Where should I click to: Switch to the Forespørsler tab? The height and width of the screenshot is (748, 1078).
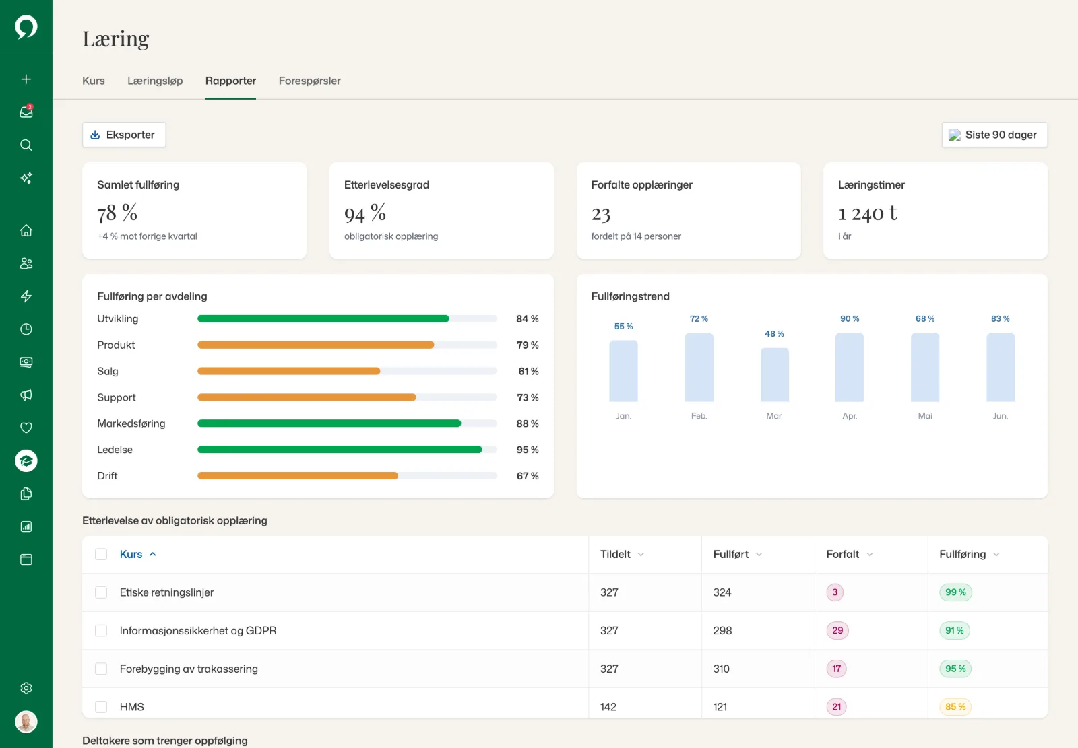click(310, 81)
